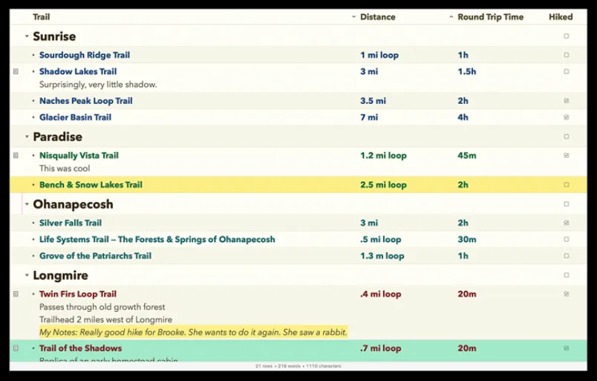Image resolution: width=597 pixels, height=381 pixels.
Task: Click note 'Surprisingly, very little shadow.'
Action: pyautogui.click(x=98, y=85)
